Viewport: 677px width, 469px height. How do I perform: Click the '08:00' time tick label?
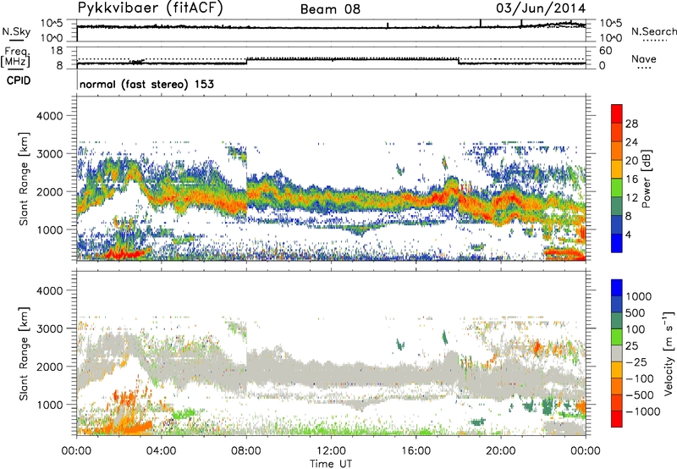pyautogui.click(x=246, y=451)
